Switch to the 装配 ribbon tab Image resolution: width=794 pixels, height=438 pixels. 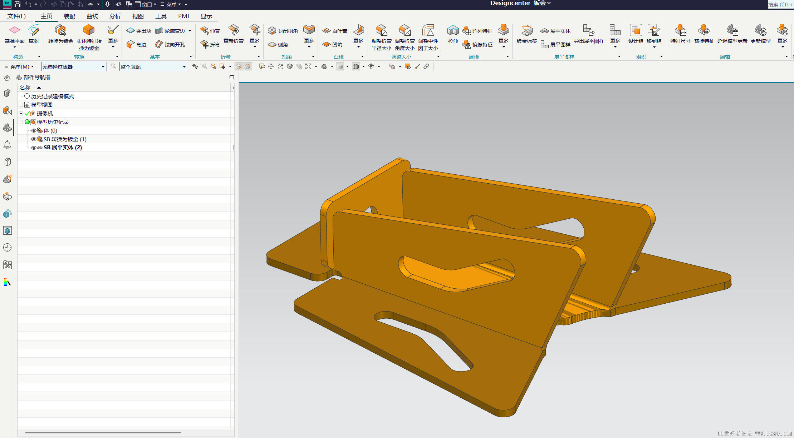point(69,16)
